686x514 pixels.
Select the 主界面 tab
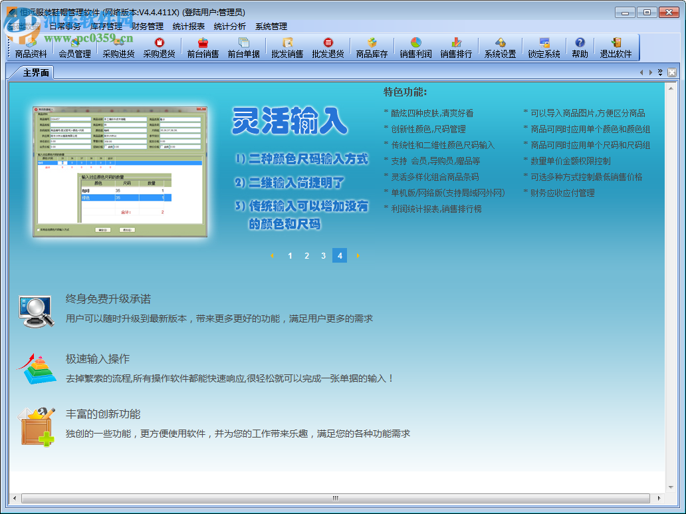coord(35,72)
